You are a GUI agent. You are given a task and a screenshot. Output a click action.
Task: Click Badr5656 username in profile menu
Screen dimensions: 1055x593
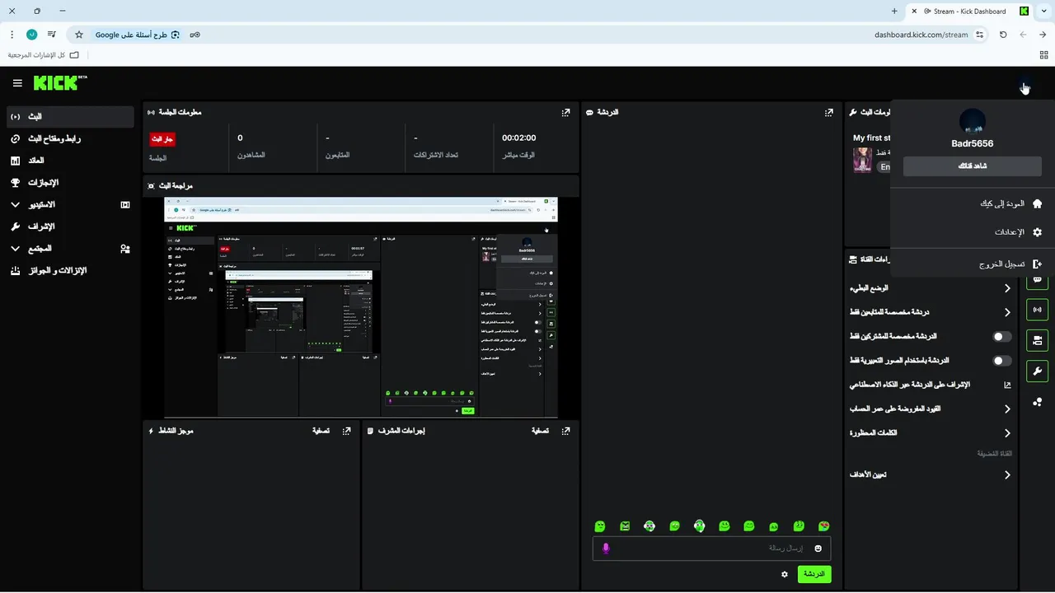coord(973,143)
